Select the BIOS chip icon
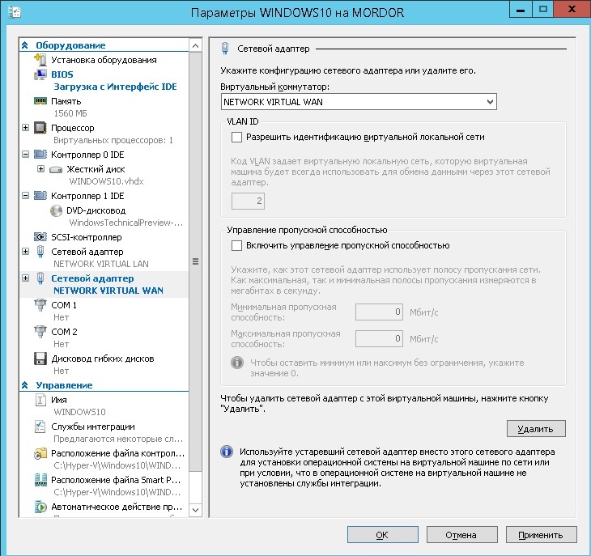 coord(40,74)
